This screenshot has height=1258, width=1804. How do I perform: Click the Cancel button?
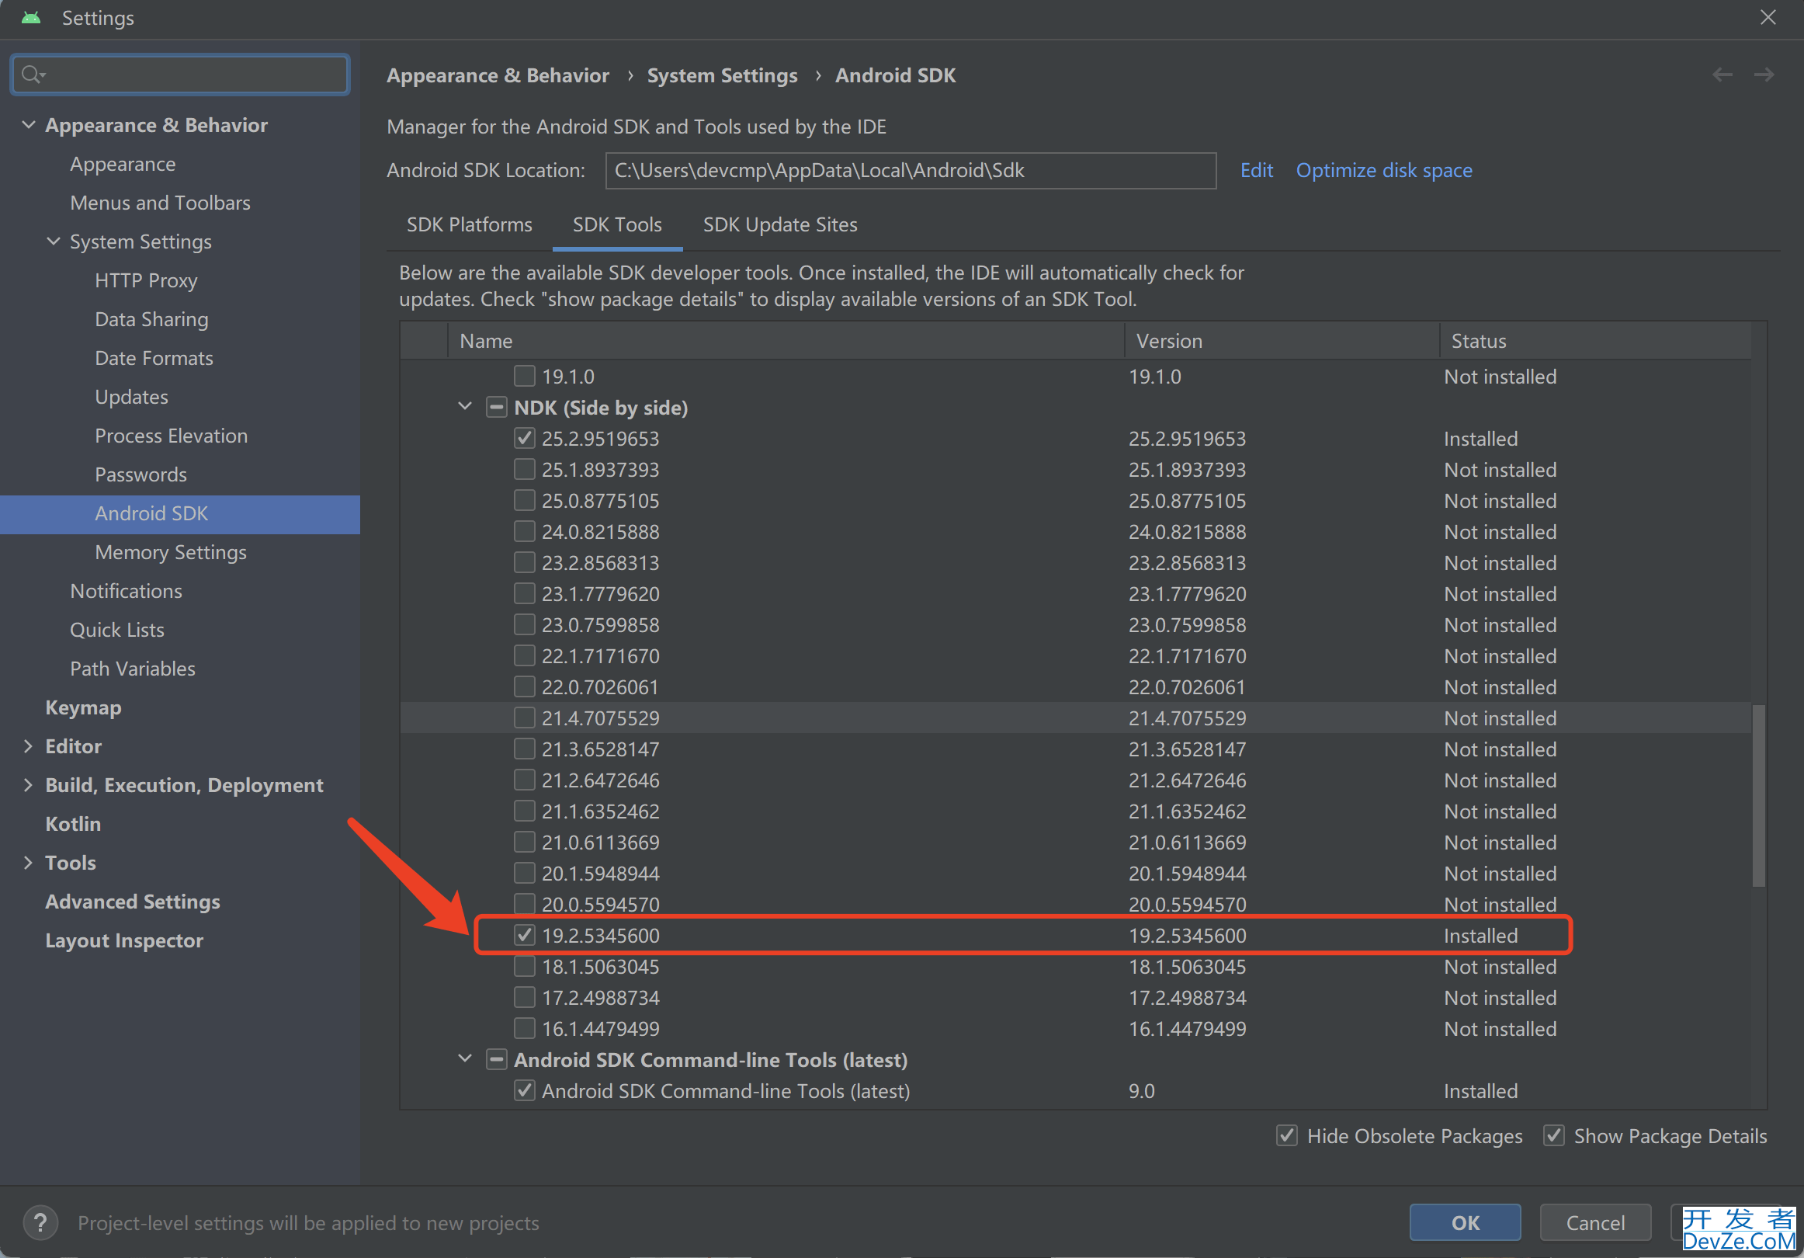pyautogui.click(x=1595, y=1222)
